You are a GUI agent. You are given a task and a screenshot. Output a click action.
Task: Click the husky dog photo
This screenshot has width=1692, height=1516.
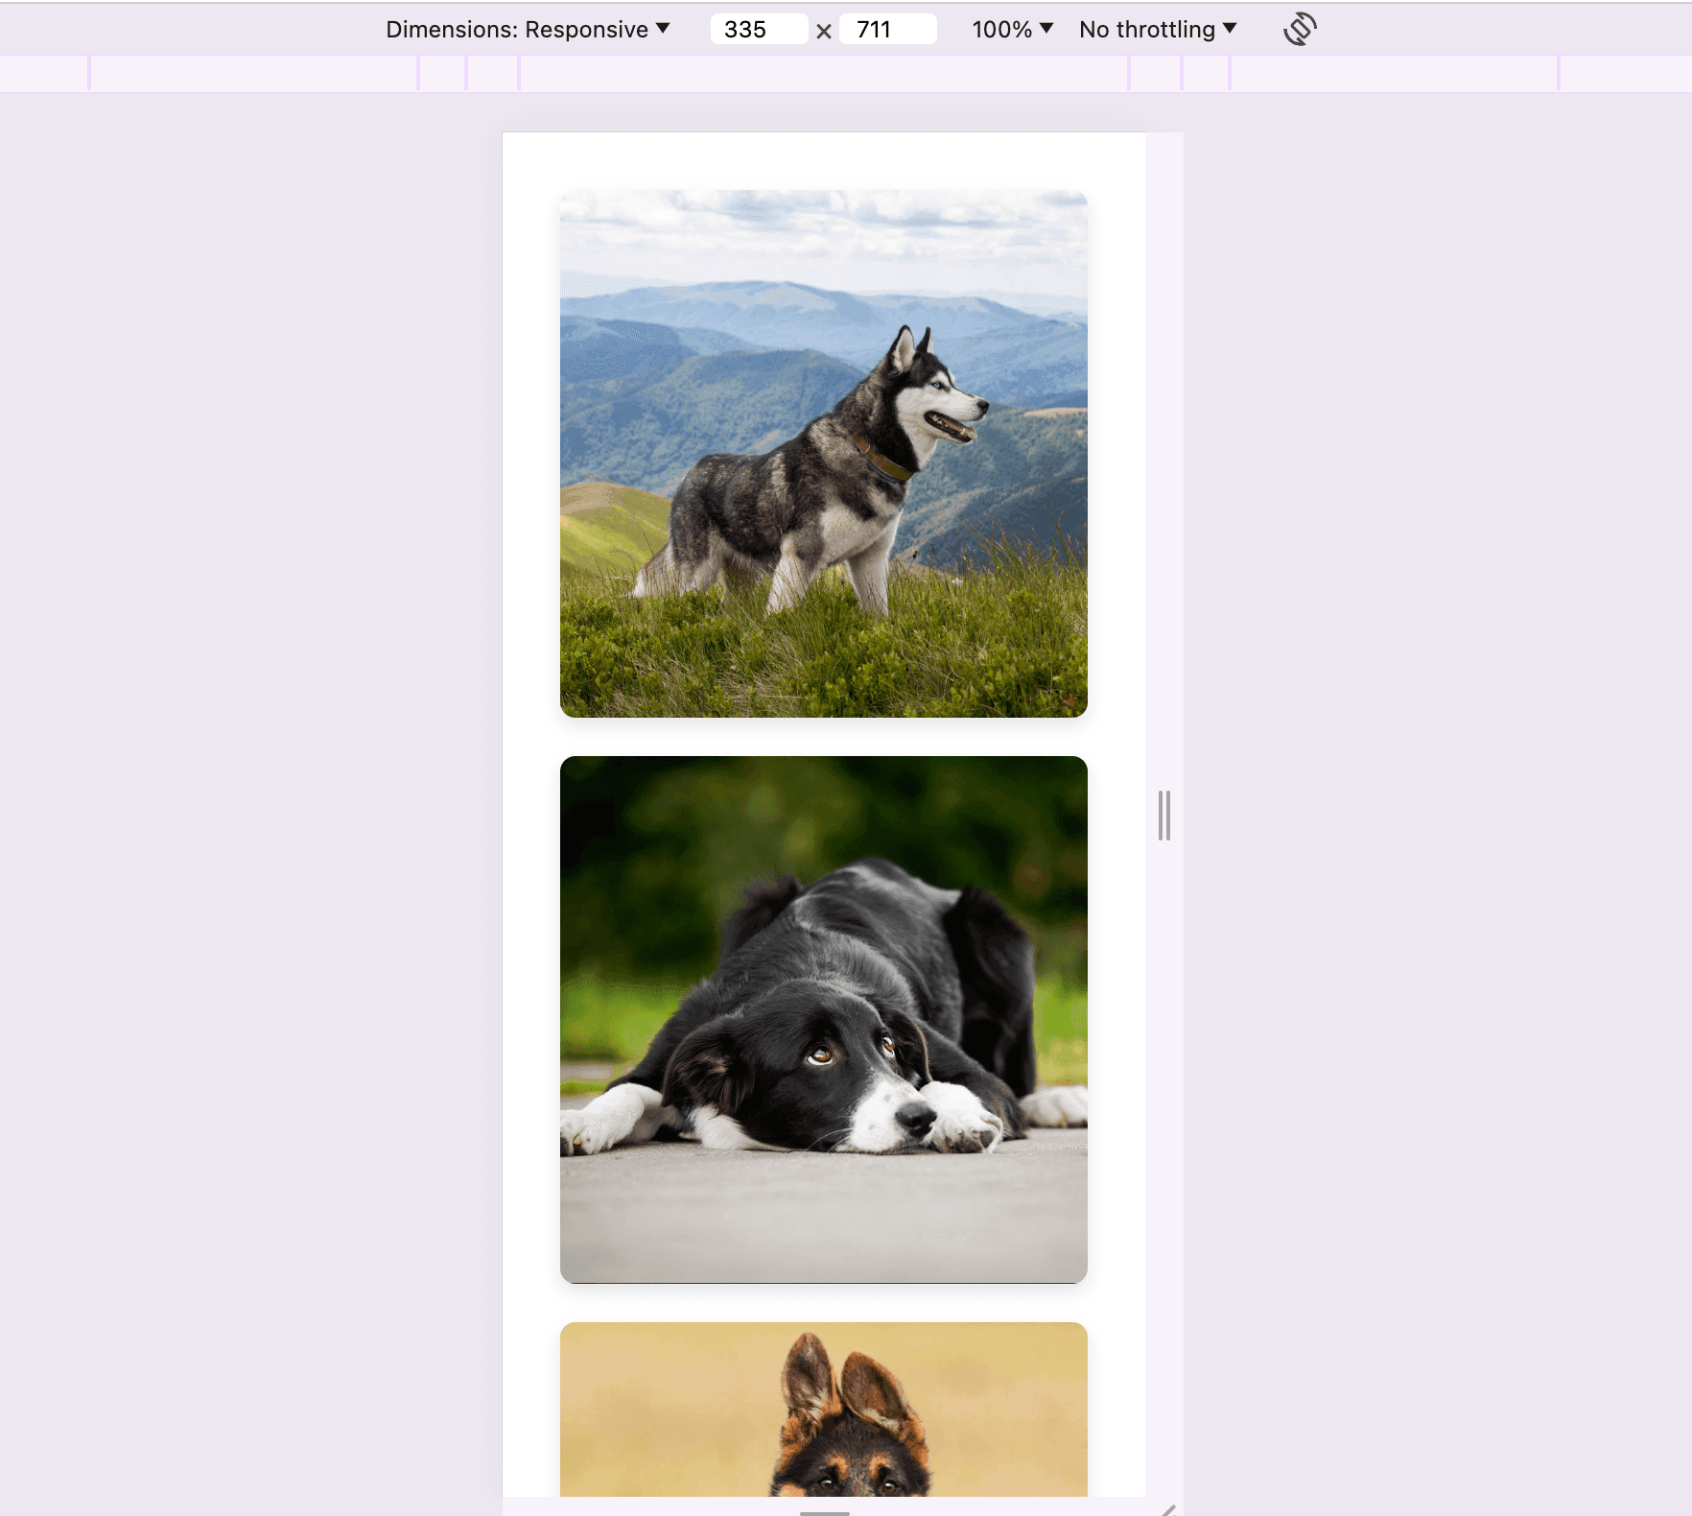[823, 453]
